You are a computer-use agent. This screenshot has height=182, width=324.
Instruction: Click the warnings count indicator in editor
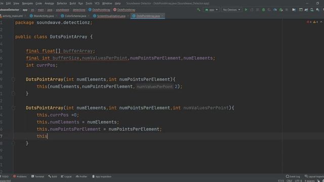[315, 22]
